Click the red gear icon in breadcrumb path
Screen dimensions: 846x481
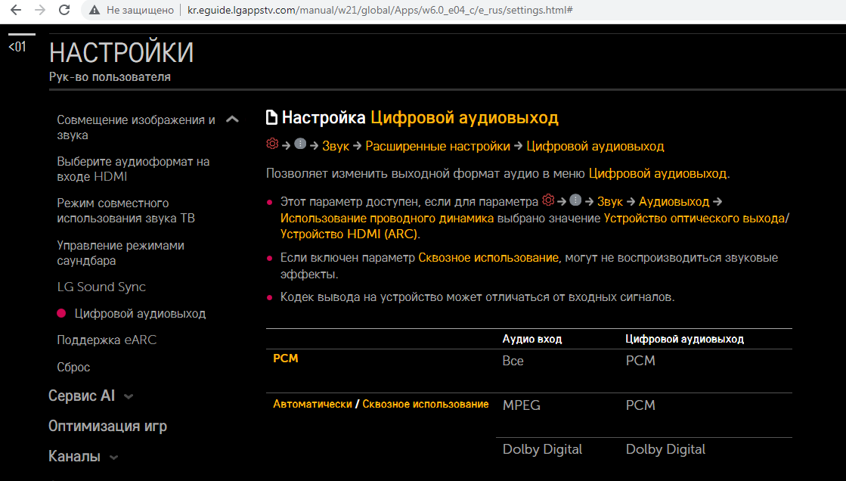click(x=272, y=144)
